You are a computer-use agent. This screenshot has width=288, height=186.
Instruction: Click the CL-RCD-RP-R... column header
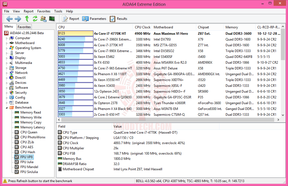(x=268, y=27)
